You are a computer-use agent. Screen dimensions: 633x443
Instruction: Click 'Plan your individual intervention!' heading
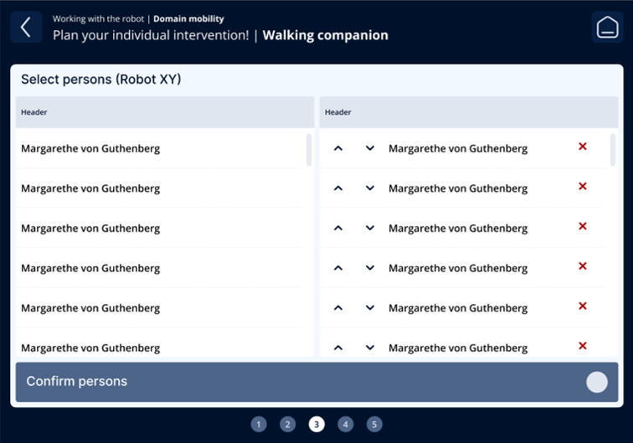pyautogui.click(x=151, y=35)
